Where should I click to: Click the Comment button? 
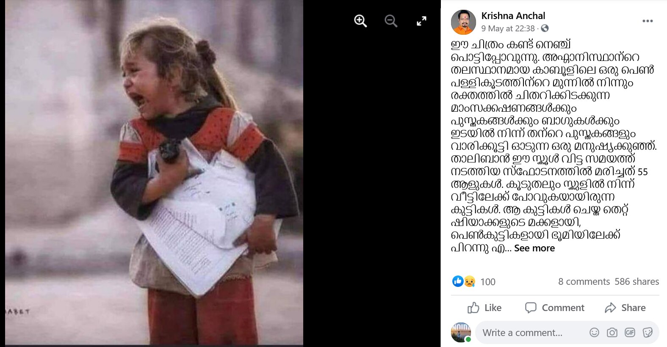[555, 308]
